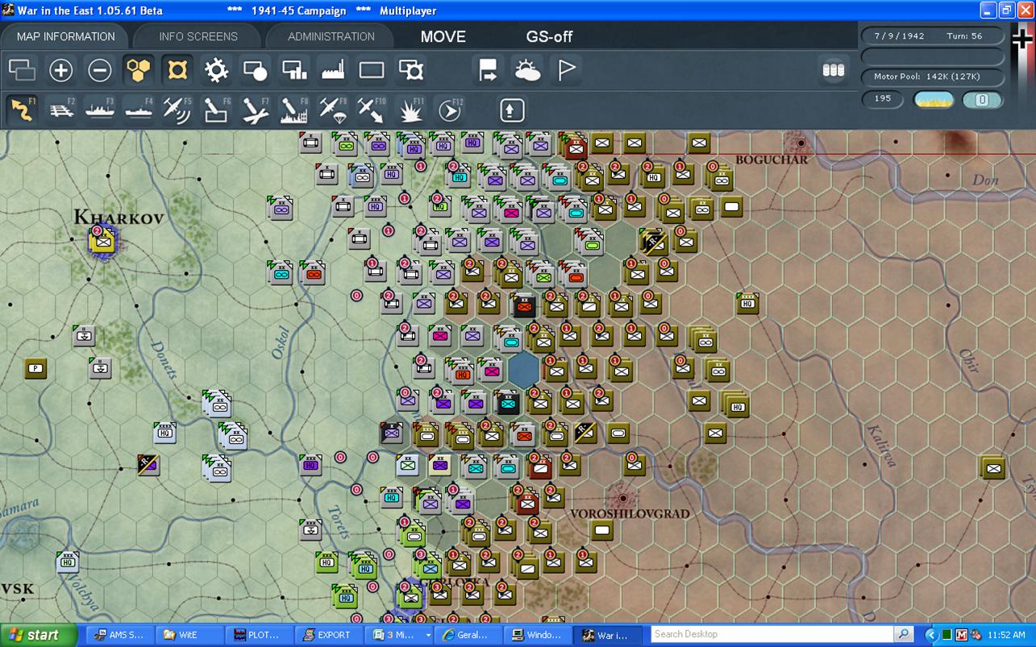The image size is (1036, 647).
Task: Click the 195 value readout
Action: click(883, 98)
